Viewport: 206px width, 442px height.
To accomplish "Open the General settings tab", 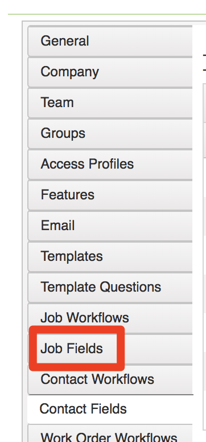I will click(110, 41).
